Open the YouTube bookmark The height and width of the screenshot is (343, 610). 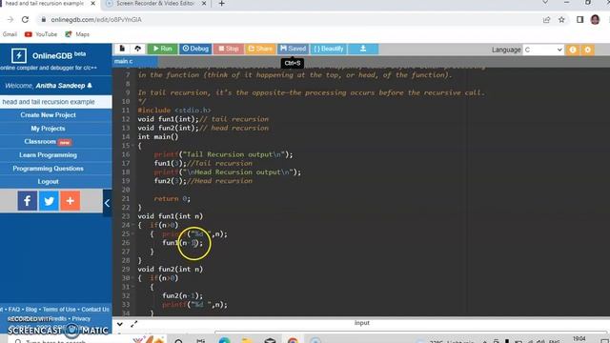click(41, 34)
